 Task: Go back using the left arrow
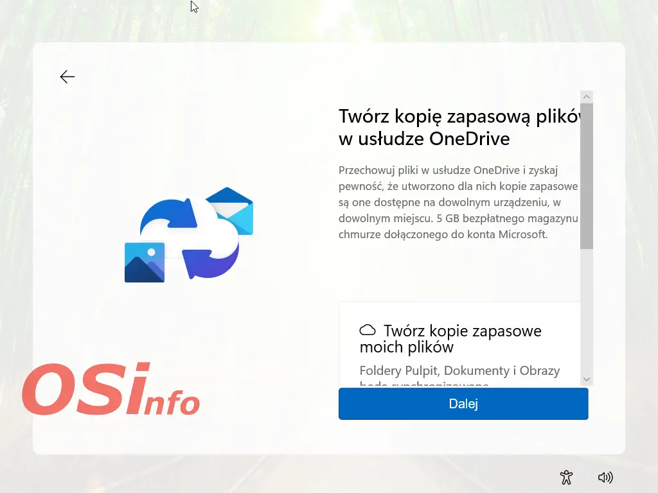(x=67, y=77)
